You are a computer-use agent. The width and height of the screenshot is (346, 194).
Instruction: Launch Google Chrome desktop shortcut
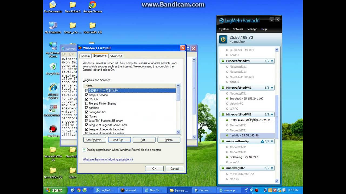pos(92,7)
